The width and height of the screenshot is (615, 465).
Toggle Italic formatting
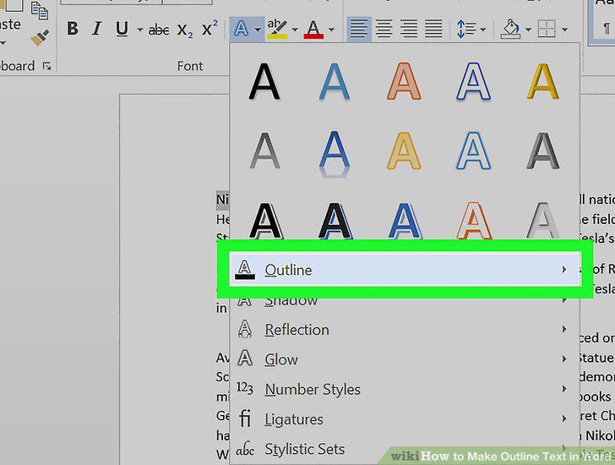[x=96, y=29]
